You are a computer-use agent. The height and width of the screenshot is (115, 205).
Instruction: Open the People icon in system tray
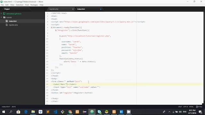(x=164, y=112)
